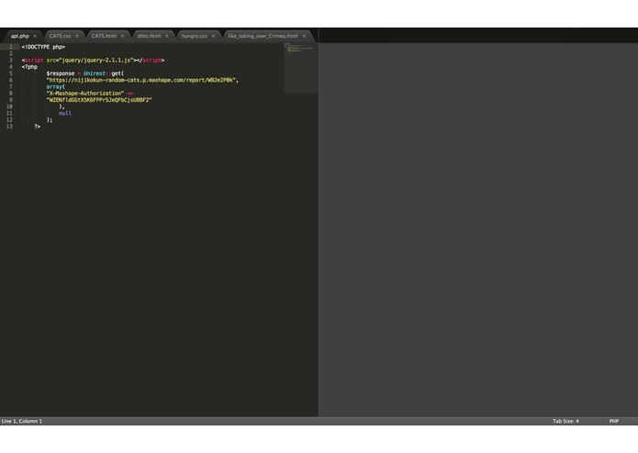Click the "X-Mashape-Authorization" string
Viewport: 638px width, 453px height.
85,94
